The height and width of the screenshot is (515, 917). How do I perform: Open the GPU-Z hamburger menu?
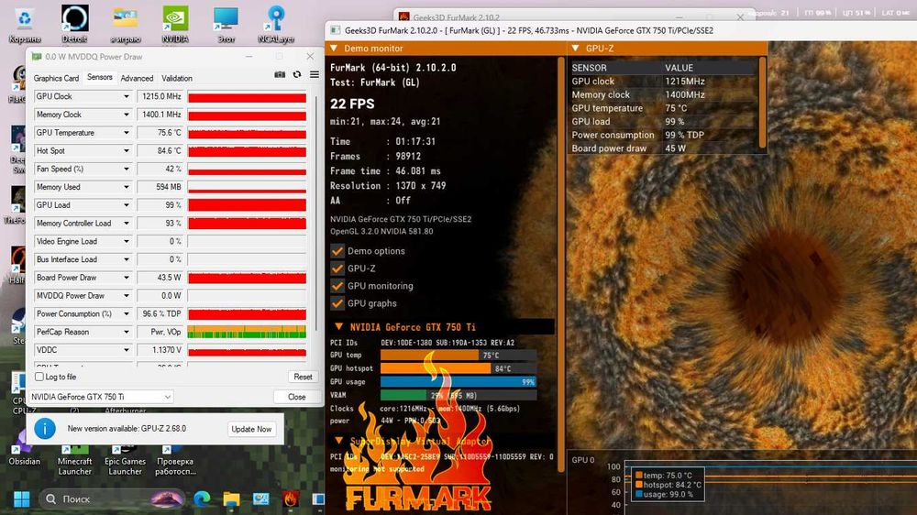click(x=314, y=75)
